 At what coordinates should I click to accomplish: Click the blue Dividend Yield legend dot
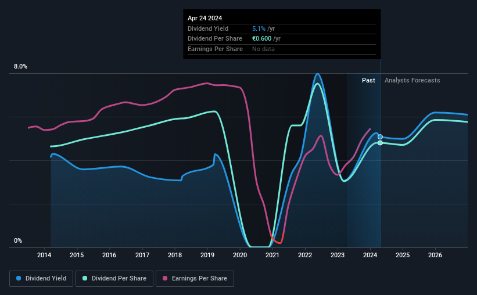tap(19, 278)
